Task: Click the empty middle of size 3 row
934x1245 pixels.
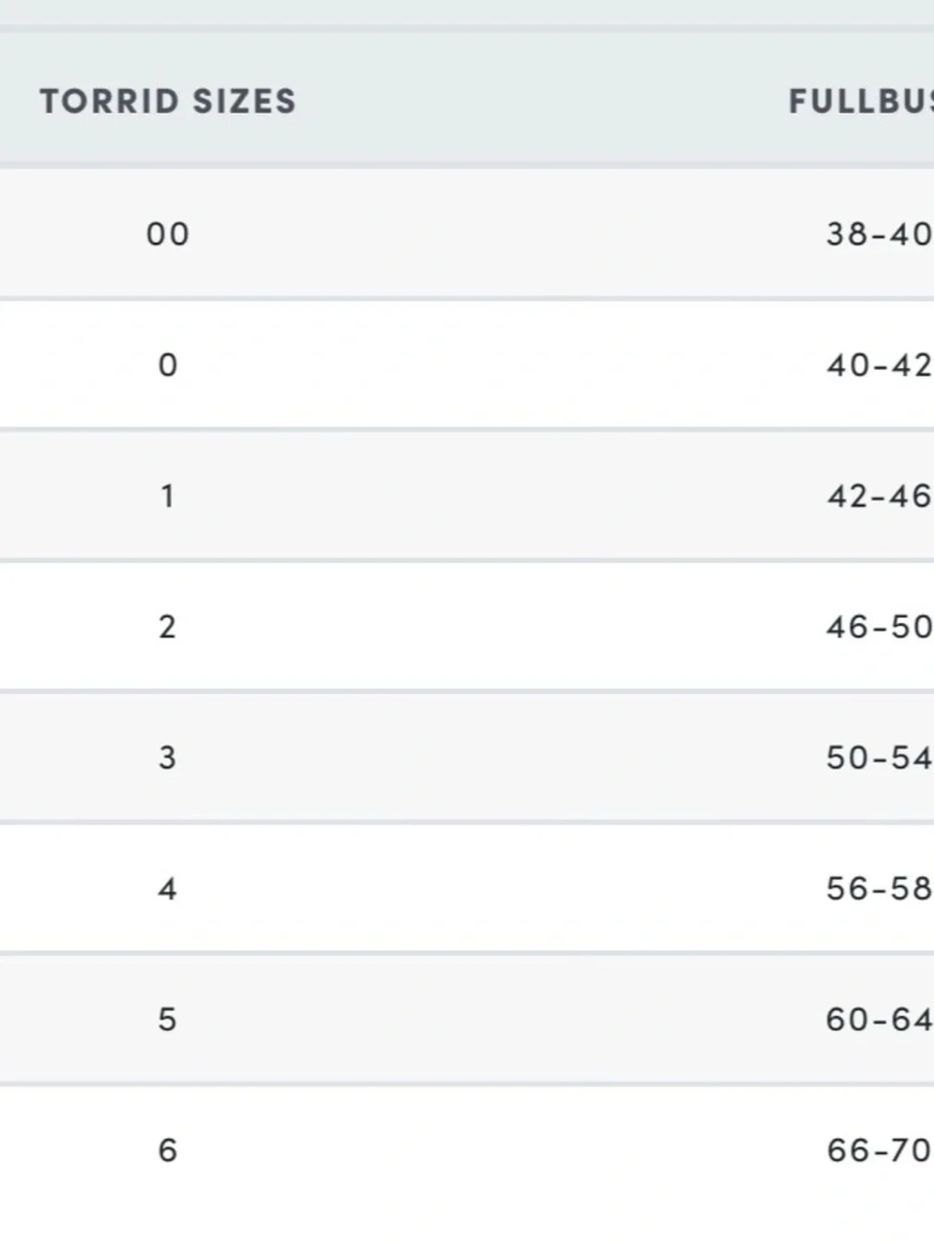Action: click(495, 757)
